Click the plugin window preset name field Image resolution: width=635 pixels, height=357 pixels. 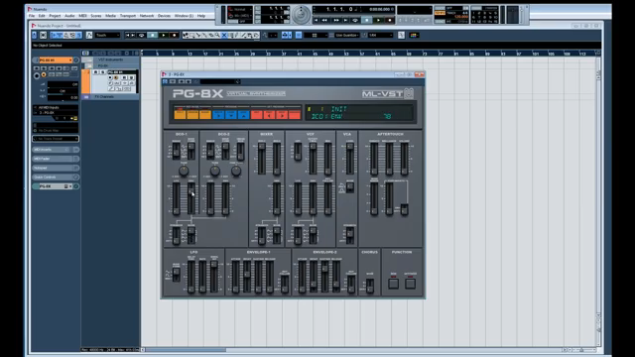[218, 81]
